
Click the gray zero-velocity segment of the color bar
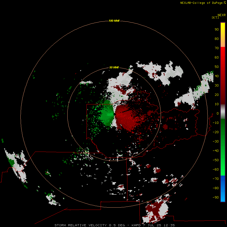point(223,112)
